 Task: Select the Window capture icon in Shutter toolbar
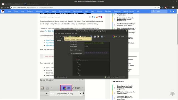point(80,36)
